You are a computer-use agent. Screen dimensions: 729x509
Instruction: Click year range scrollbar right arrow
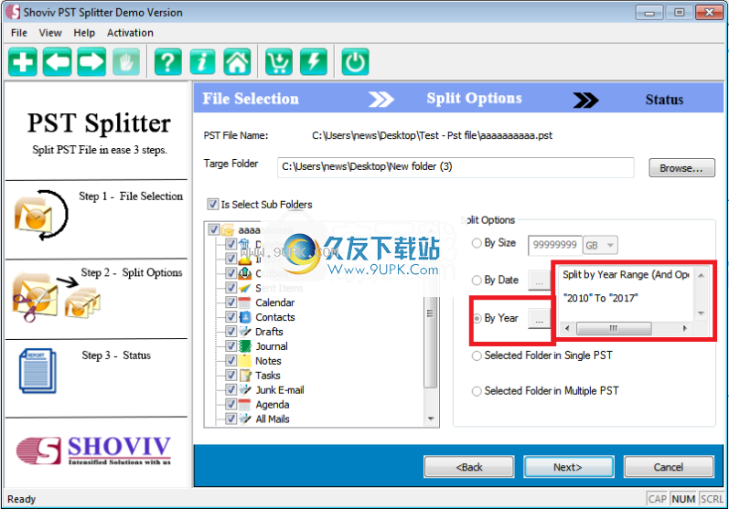pos(685,328)
